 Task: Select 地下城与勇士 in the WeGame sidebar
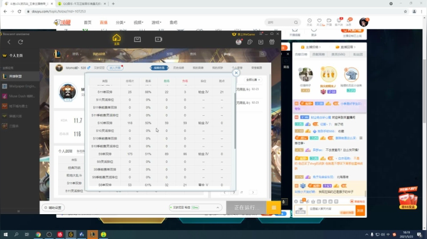click(20, 106)
